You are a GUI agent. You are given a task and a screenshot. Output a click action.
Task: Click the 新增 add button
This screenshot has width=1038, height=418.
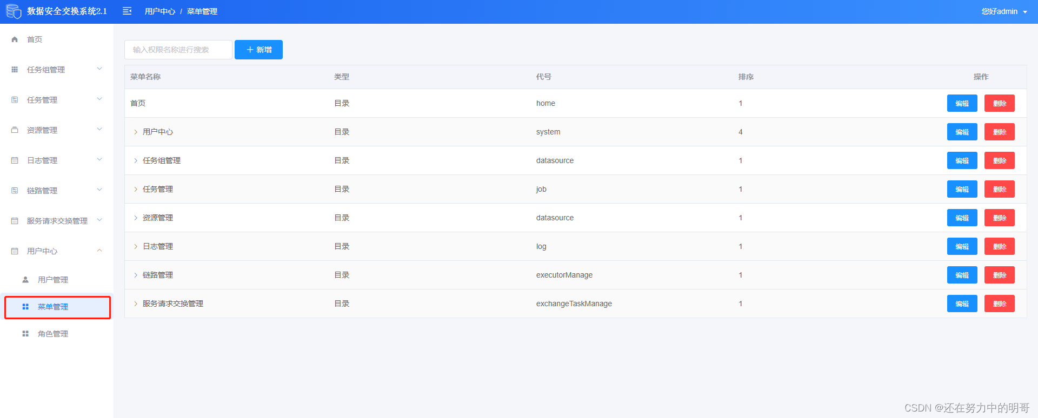pyautogui.click(x=258, y=50)
